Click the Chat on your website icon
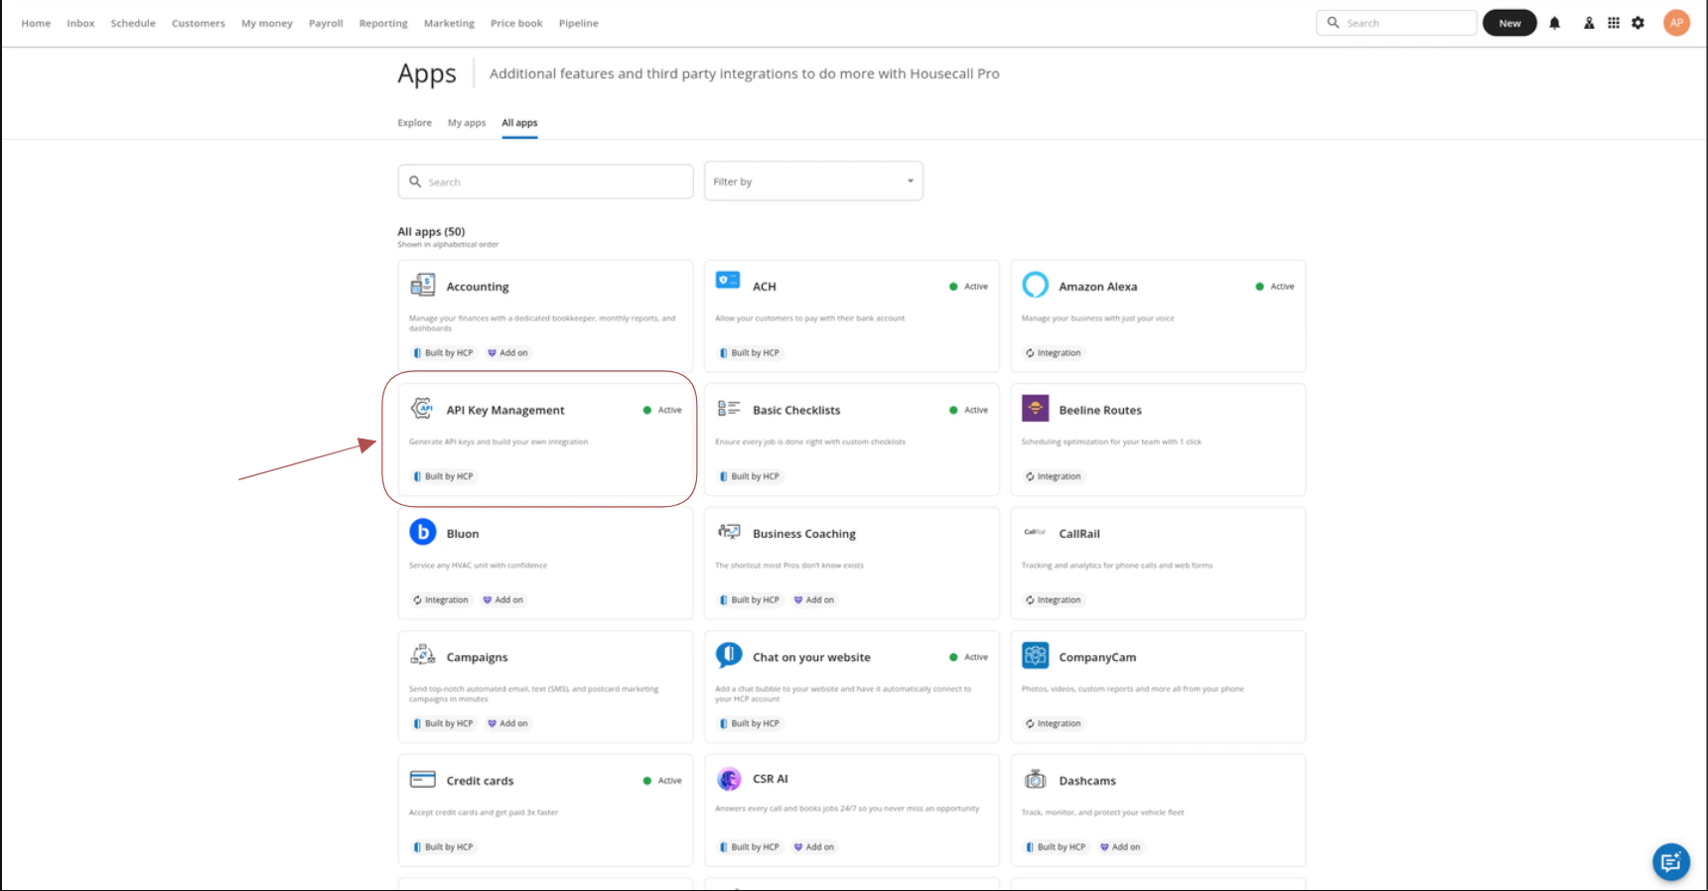 (729, 655)
